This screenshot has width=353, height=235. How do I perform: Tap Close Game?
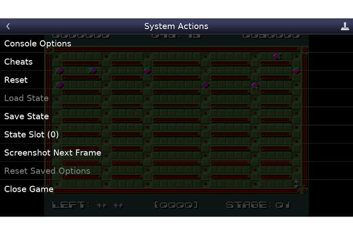[x=176, y=189]
